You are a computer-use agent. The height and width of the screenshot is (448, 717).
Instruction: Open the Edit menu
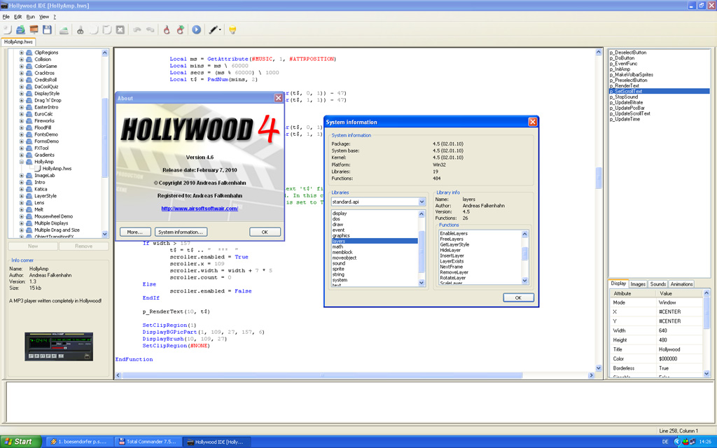[x=18, y=17]
